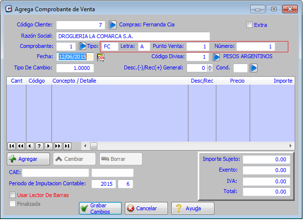Go to the next record arrow
The width and height of the screenshot is (303, 220).
pyautogui.click(x=48, y=146)
